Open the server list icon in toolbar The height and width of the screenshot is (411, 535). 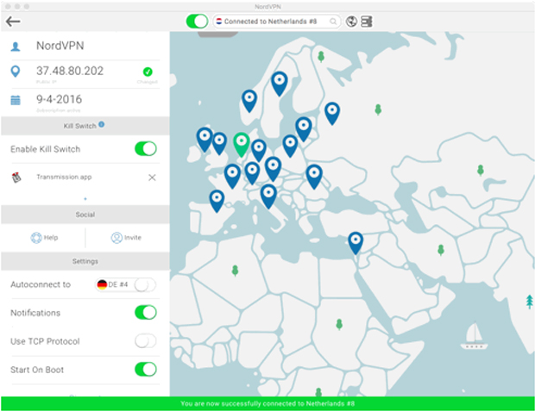tap(367, 22)
